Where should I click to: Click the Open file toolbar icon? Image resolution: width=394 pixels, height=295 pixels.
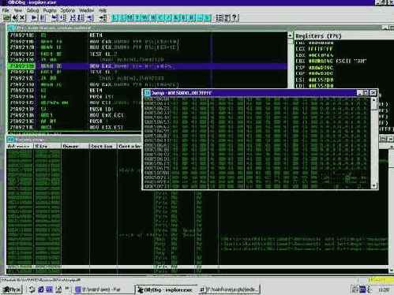[x=6, y=18]
